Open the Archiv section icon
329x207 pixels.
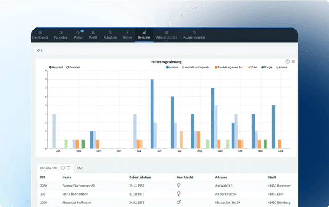click(x=127, y=32)
